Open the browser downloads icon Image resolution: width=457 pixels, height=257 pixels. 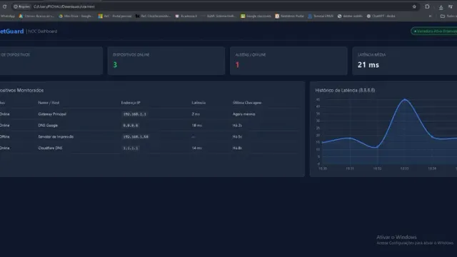(x=441, y=7)
